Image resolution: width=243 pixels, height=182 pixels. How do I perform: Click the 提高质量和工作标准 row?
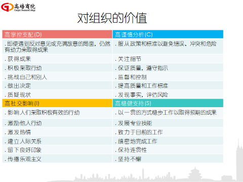coord(168,85)
